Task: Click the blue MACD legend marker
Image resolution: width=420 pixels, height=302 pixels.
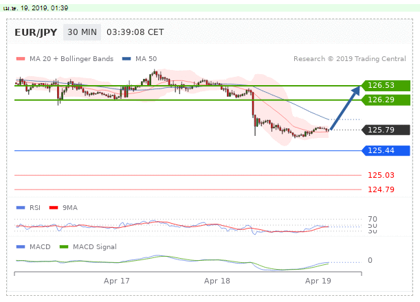Action: (x=21, y=246)
